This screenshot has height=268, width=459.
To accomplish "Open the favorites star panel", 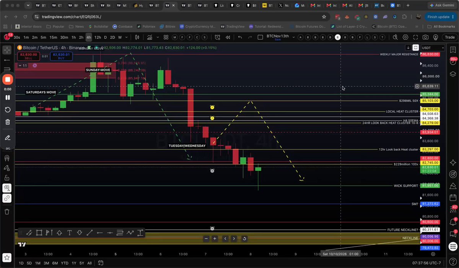I will (7, 257).
